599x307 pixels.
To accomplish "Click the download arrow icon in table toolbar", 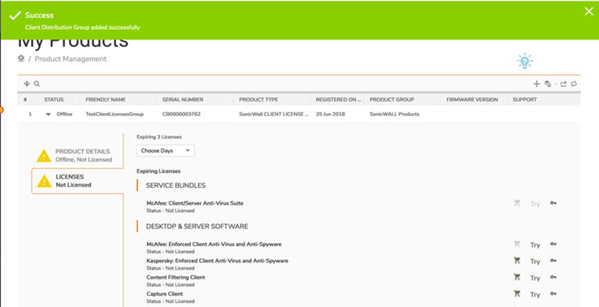I will click(27, 84).
